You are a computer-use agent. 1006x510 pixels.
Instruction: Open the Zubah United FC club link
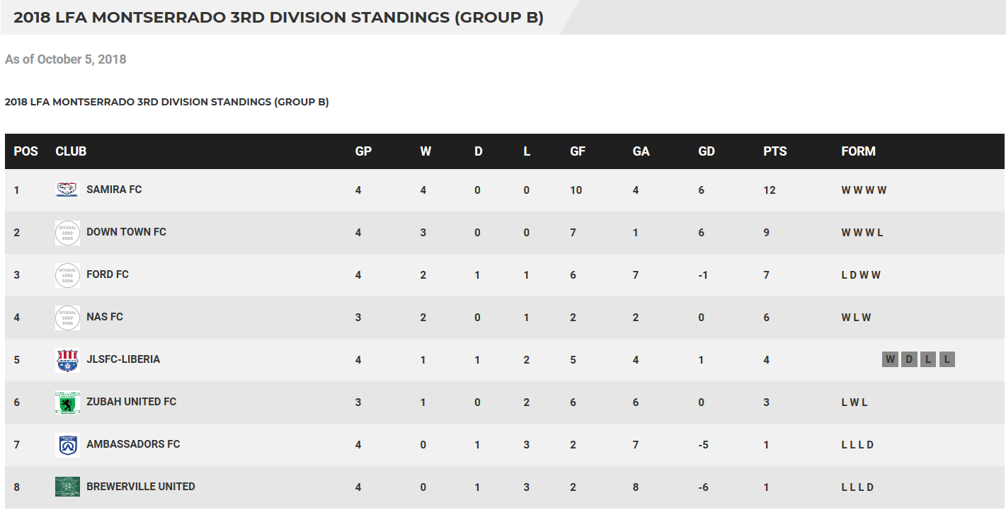point(131,402)
